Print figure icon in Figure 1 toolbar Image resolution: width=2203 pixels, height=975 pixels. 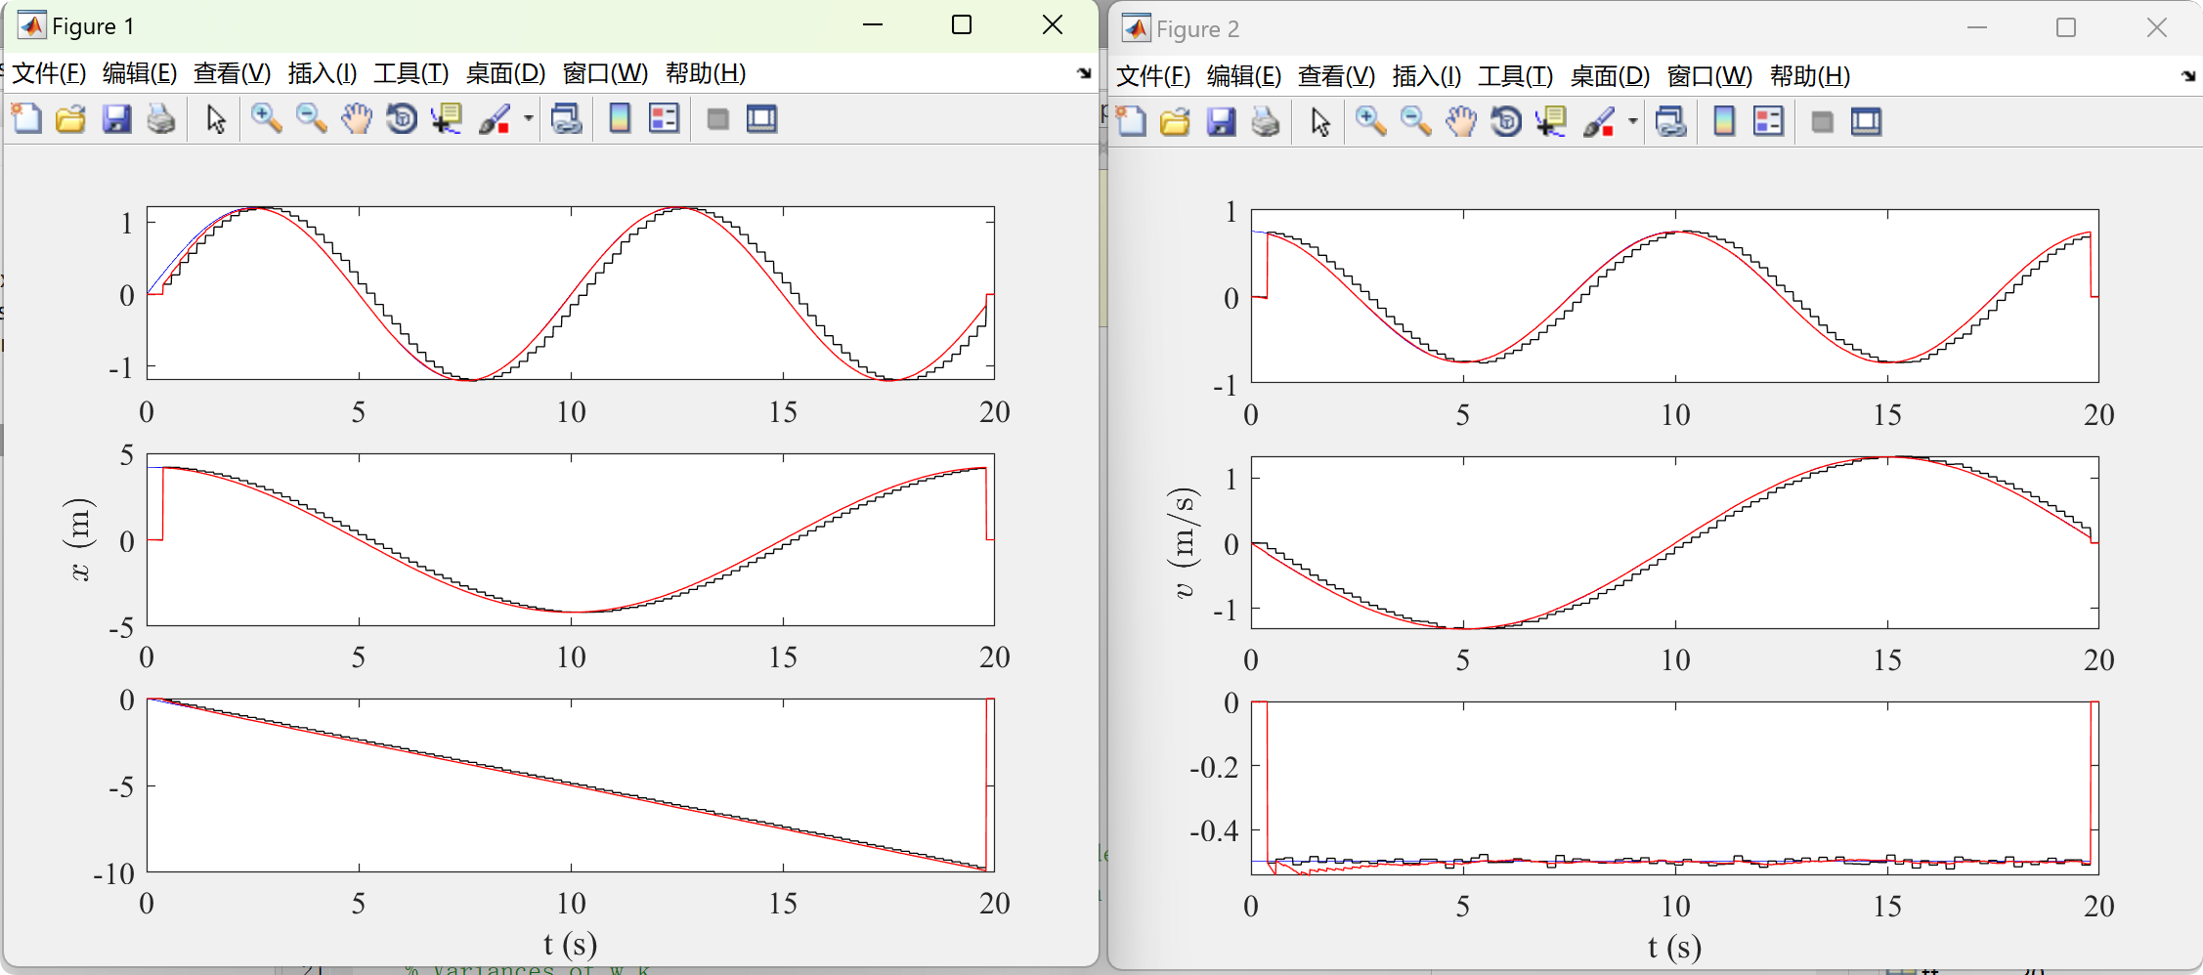coord(161,119)
